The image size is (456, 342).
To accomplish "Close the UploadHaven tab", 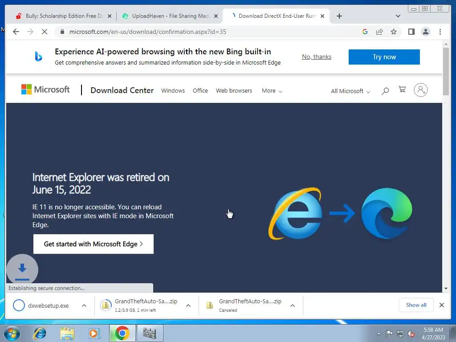I will tap(216, 16).
